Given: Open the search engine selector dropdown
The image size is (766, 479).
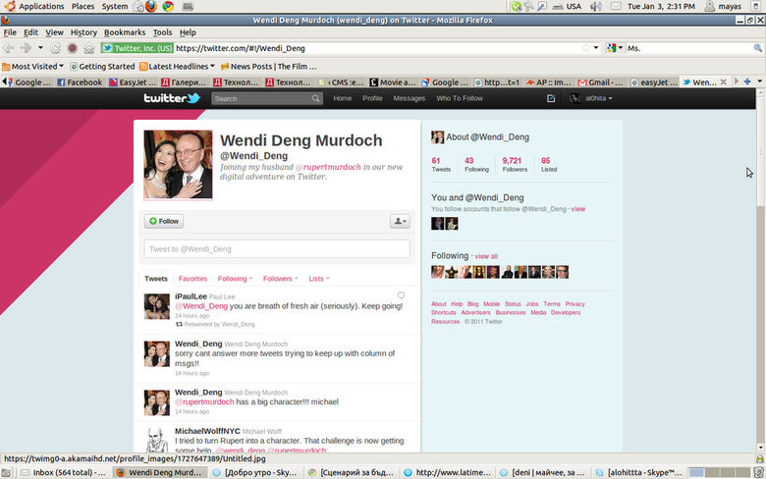Looking at the screenshot, I should 615,48.
